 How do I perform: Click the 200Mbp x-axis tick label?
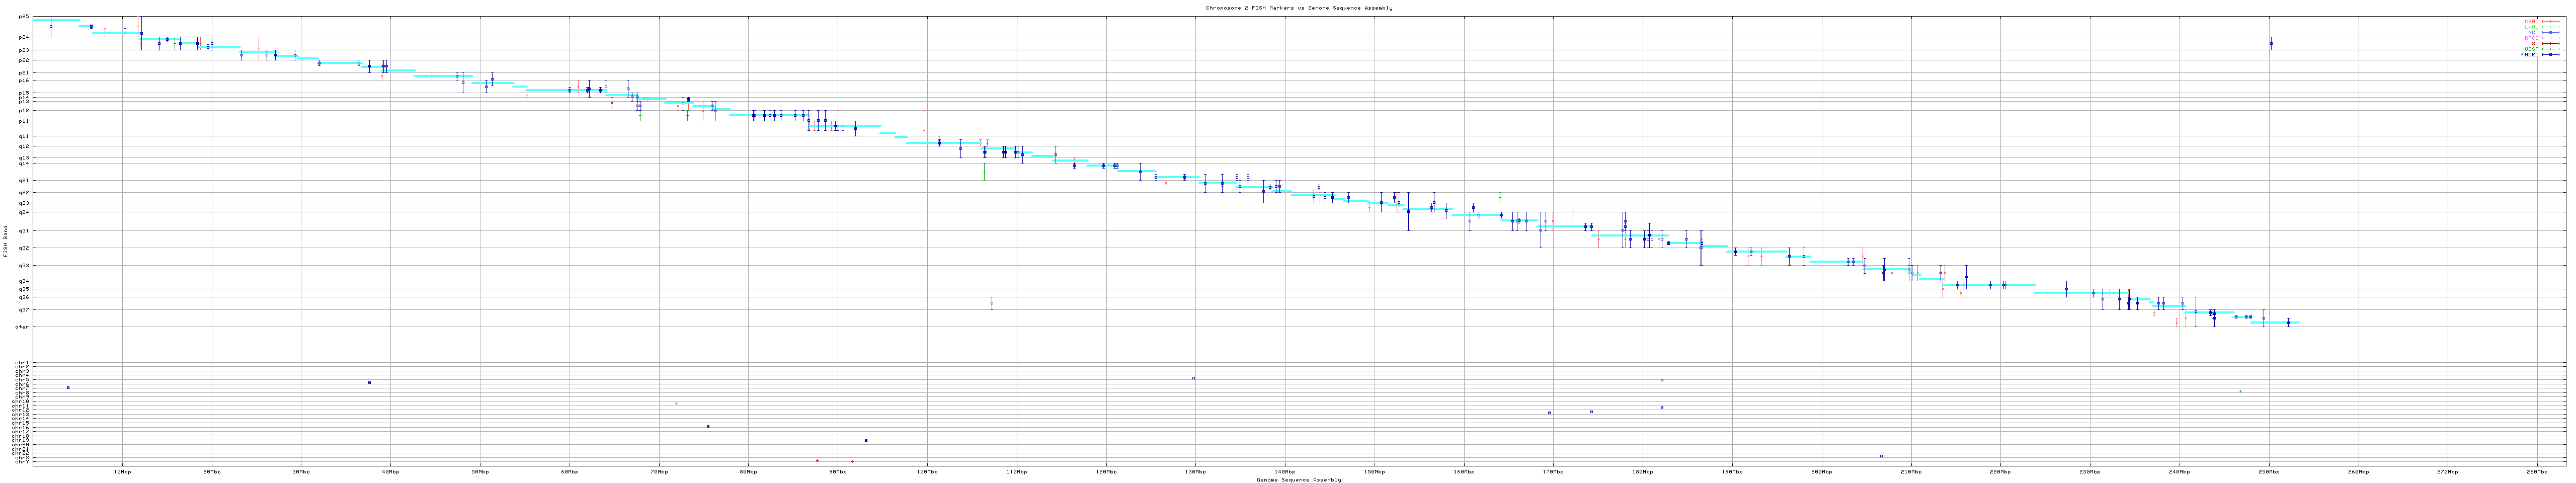click(1821, 471)
